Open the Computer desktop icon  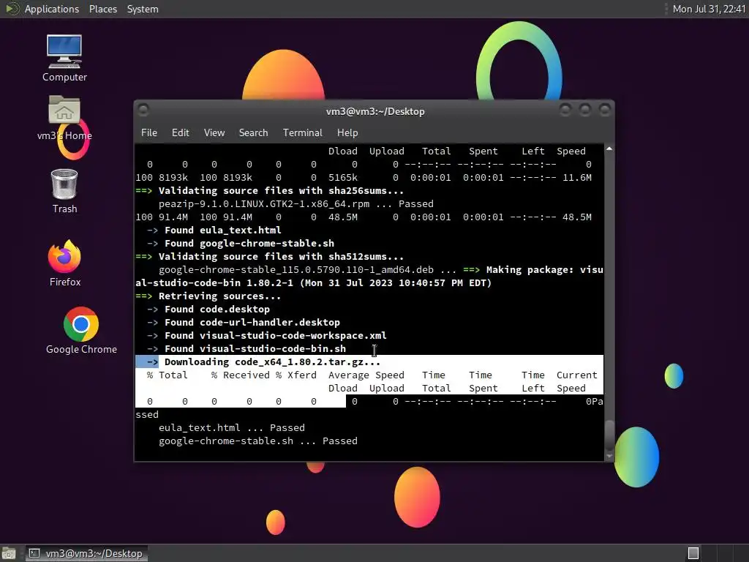64,58
